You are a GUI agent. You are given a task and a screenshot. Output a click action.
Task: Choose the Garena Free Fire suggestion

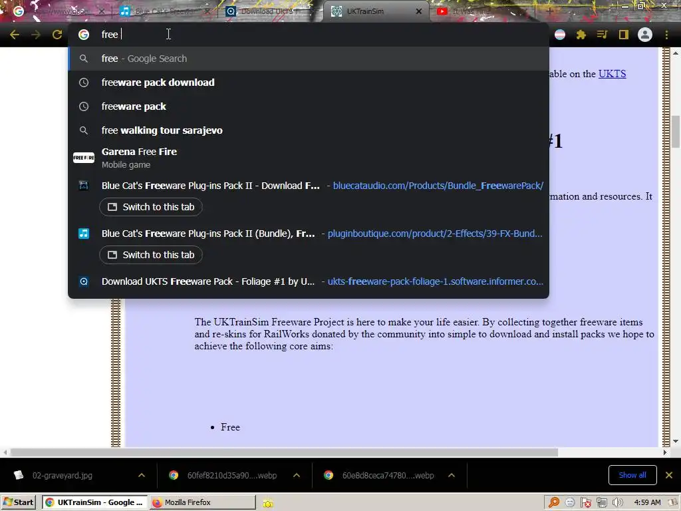click(x=309, y=158)
